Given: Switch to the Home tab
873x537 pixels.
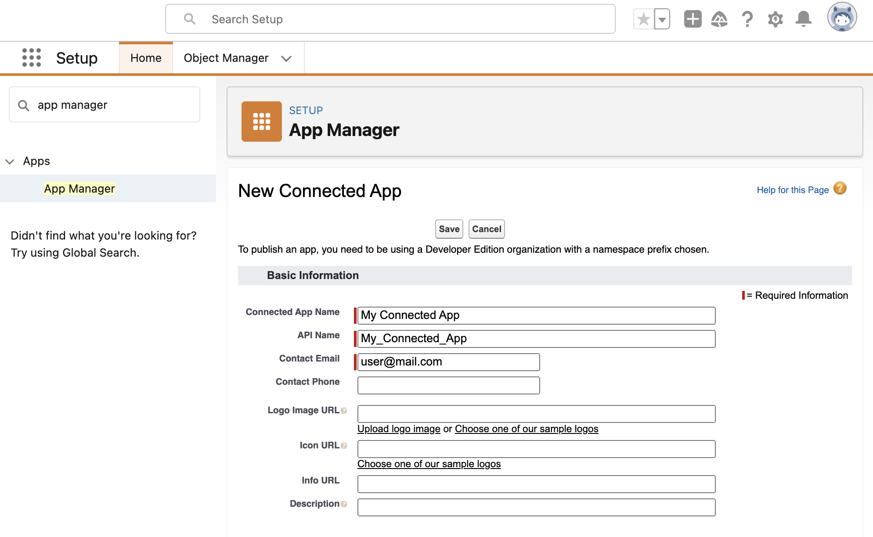Looking at the screenshot, I should [146, 58].
